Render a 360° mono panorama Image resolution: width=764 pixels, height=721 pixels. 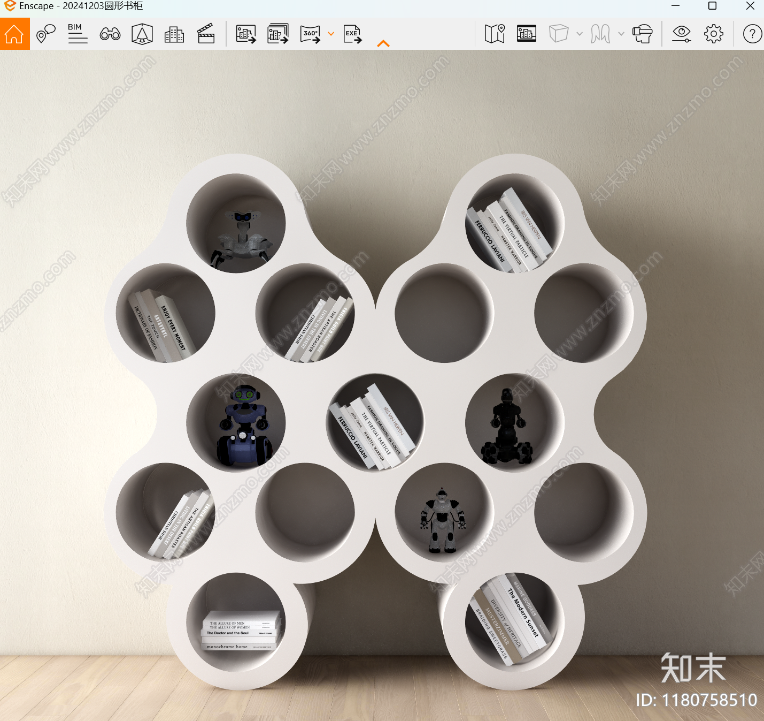click(310, 34)
